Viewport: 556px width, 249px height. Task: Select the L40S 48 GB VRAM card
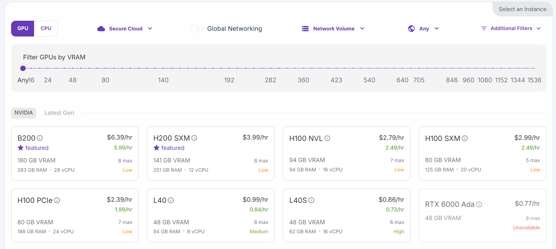pos(347,215)
